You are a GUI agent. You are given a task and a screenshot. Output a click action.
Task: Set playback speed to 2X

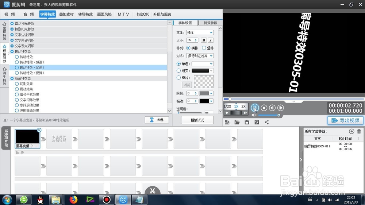pyautogui.click(x=243, y=107)
